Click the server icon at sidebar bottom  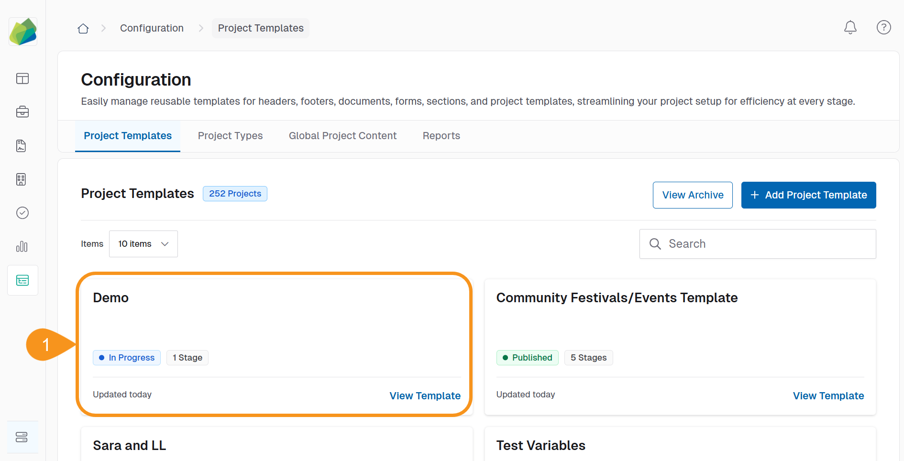(22, 437)
